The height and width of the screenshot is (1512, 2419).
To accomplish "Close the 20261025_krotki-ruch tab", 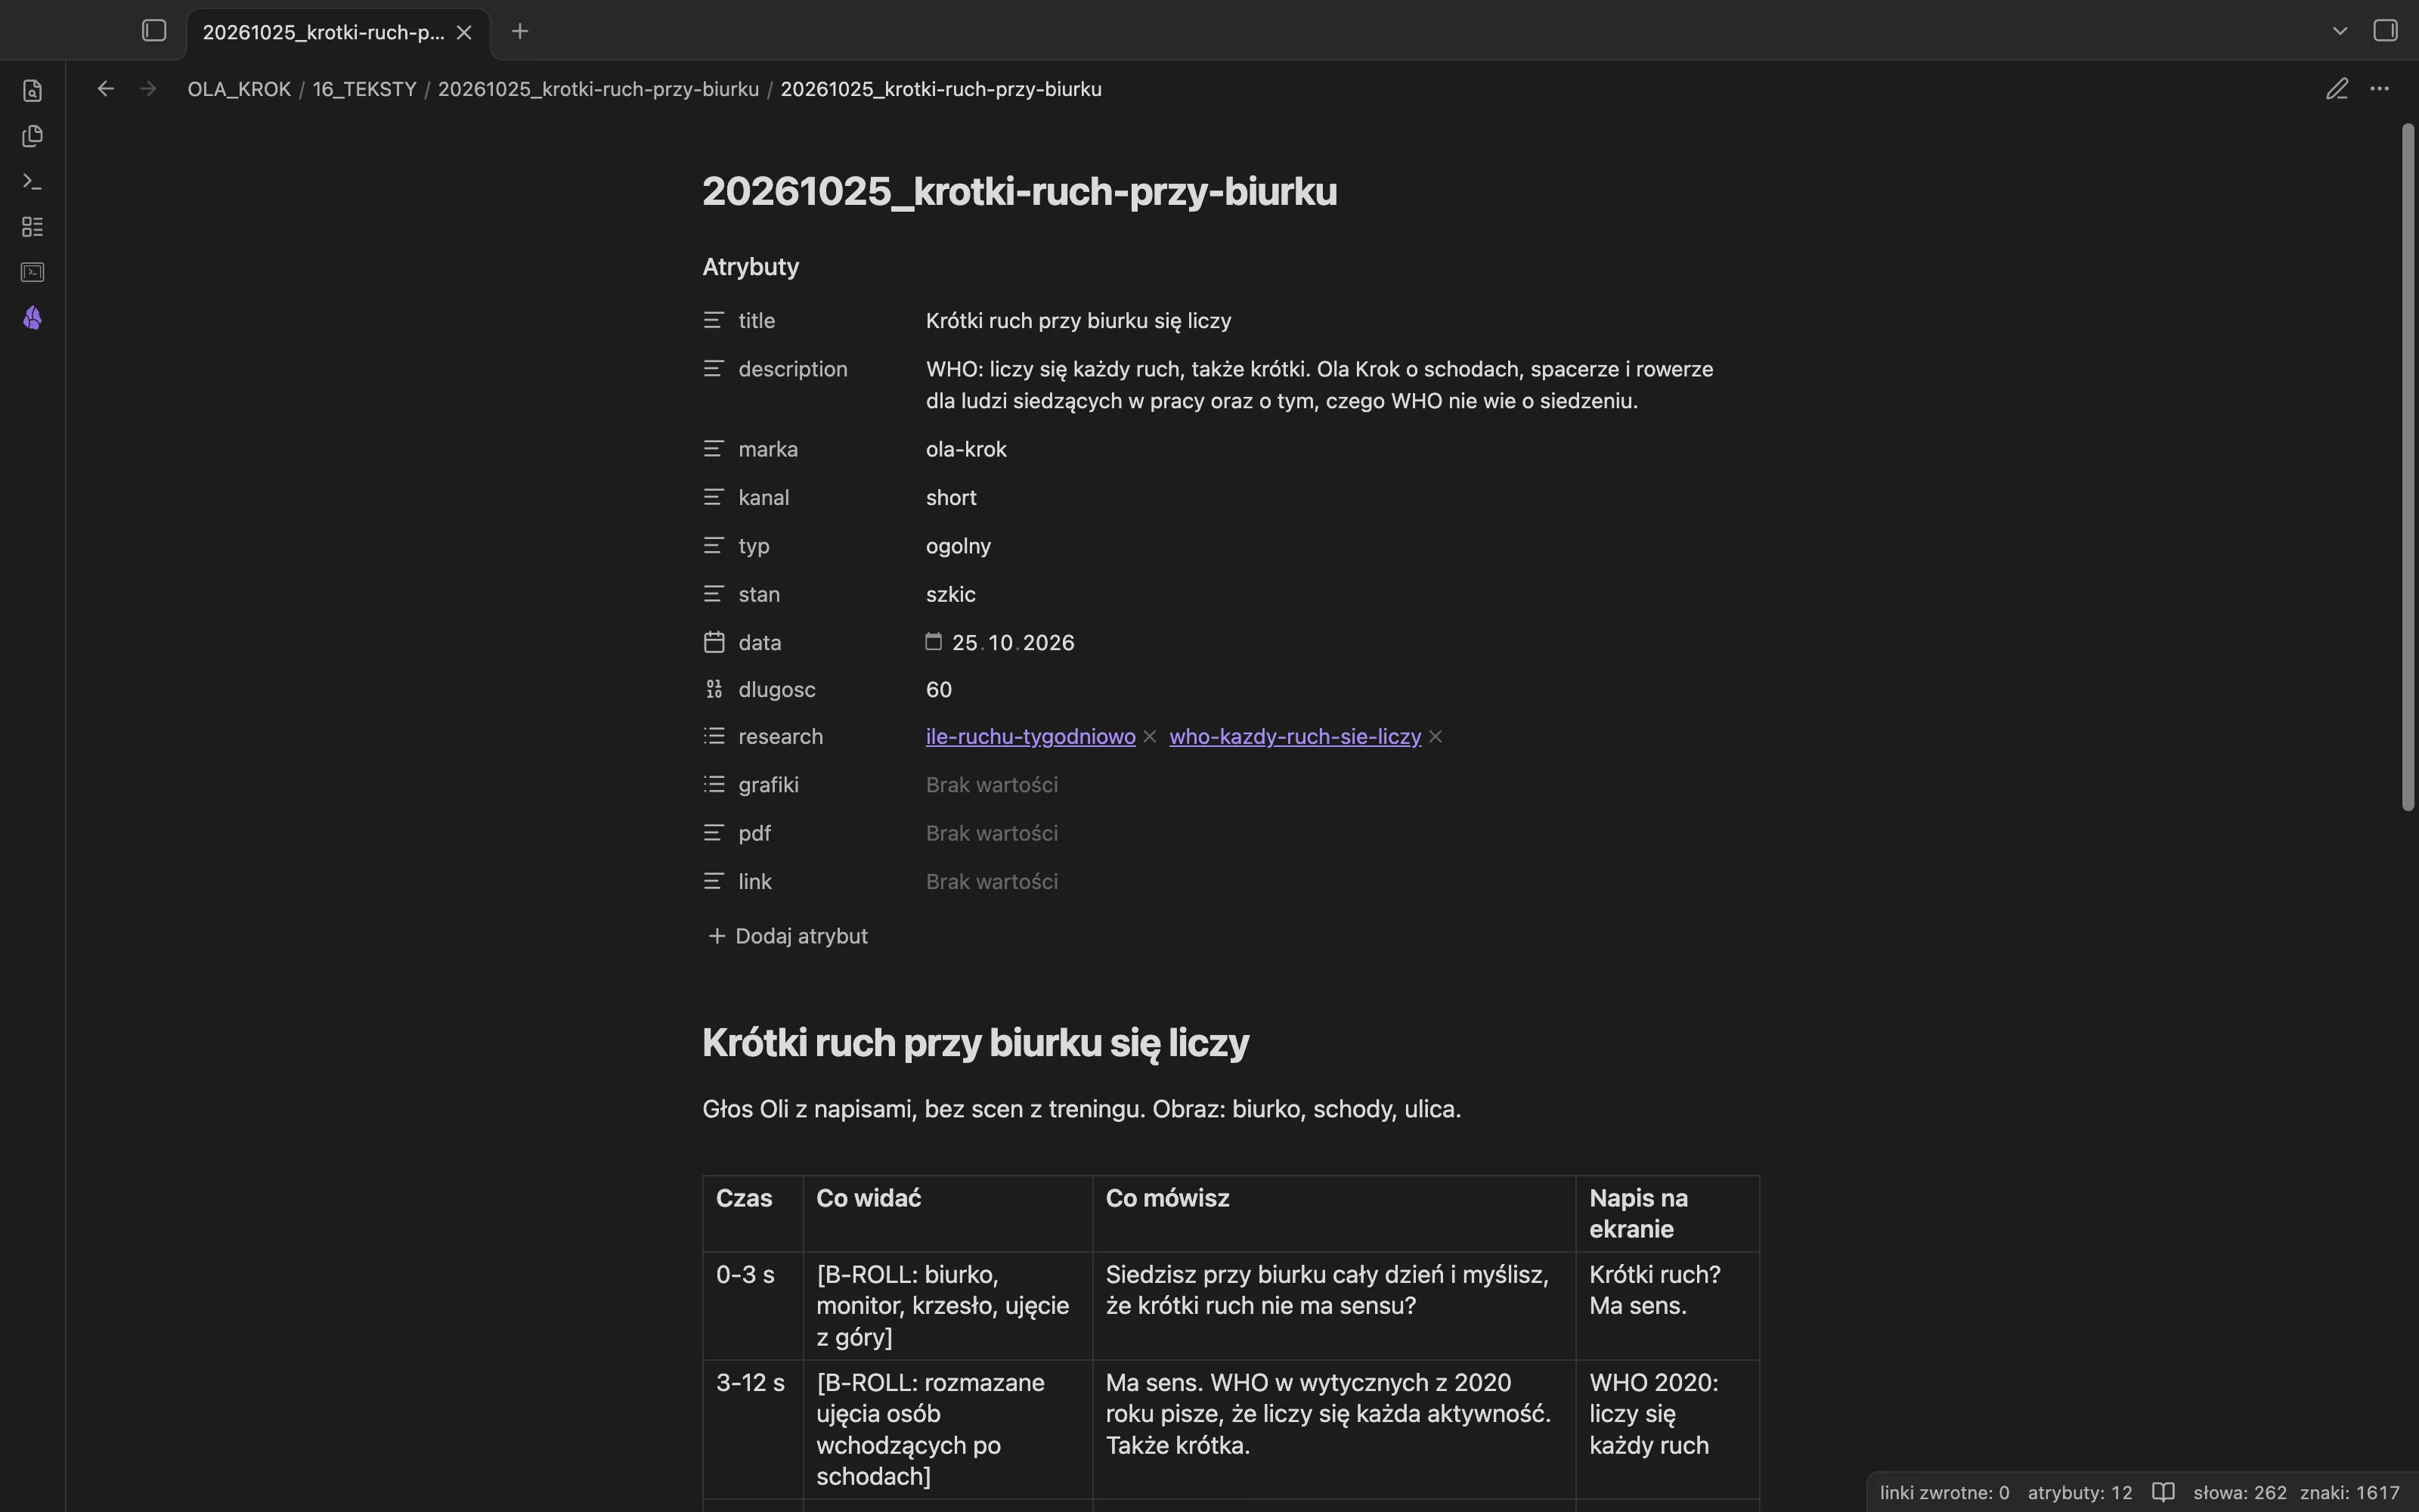I will tap(464, 32).
